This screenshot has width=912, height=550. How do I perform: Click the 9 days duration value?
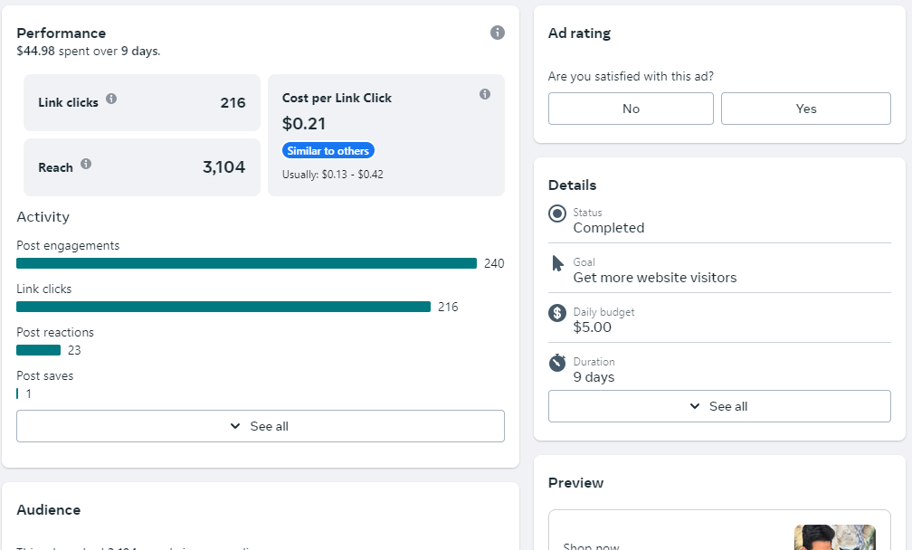pyautogui.click(x=594, y=377)
